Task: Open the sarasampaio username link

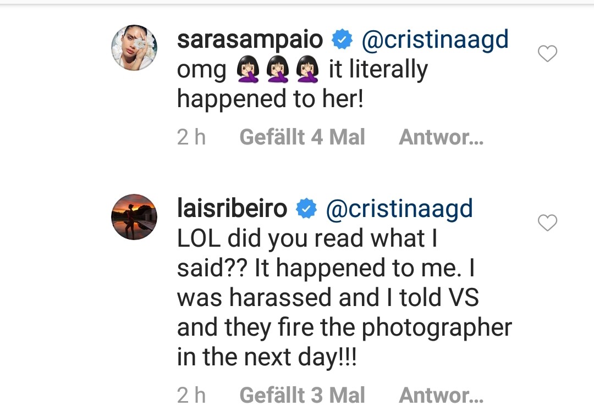Action: pos(250,40)
